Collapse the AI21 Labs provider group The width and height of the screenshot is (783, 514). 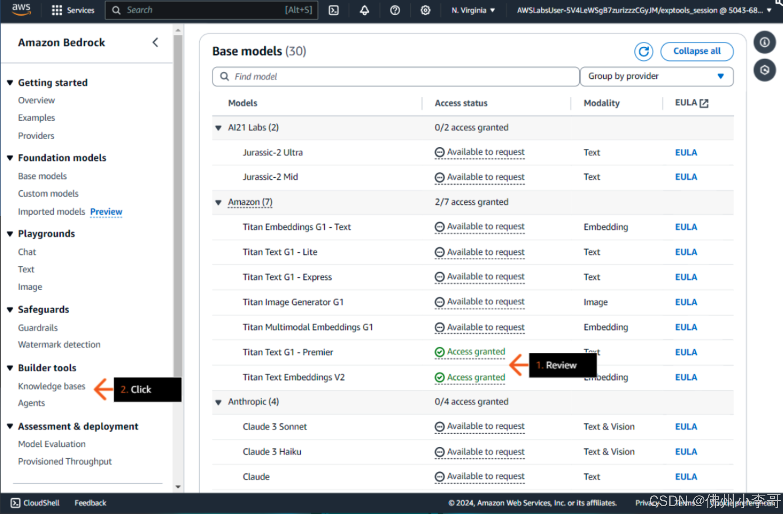coord(218,127)
